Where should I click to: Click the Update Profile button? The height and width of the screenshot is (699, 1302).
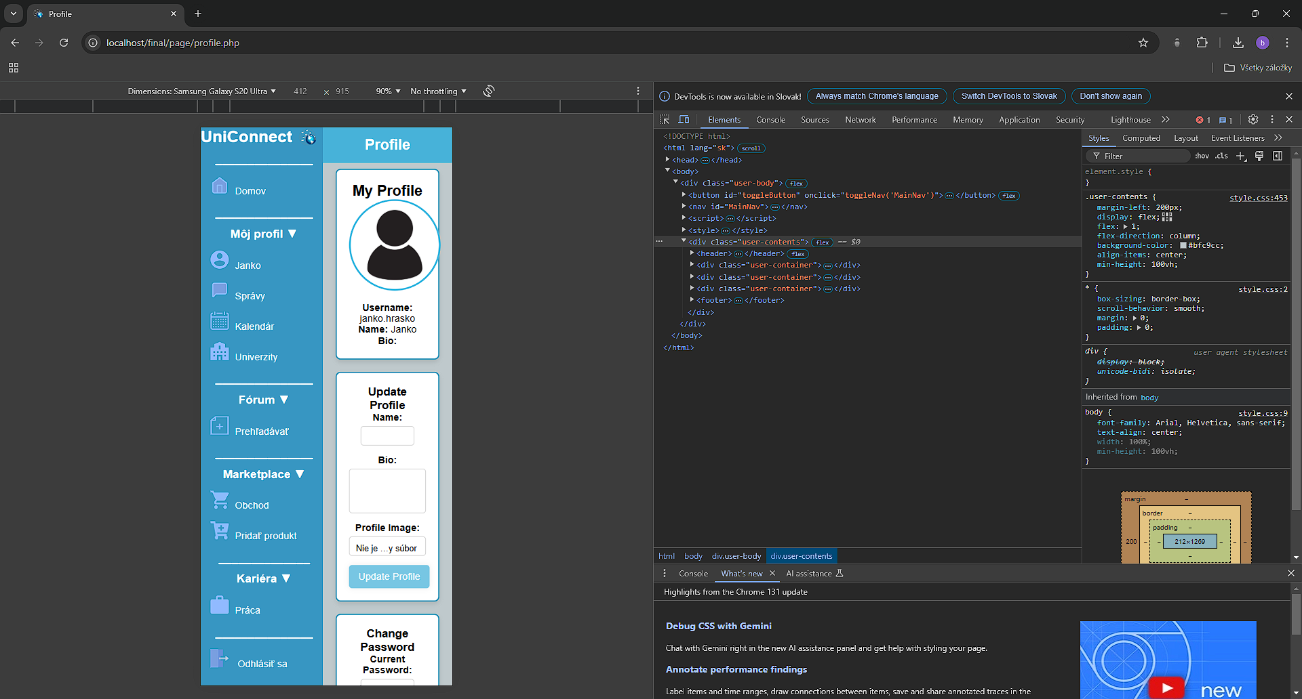click(389, 576)
